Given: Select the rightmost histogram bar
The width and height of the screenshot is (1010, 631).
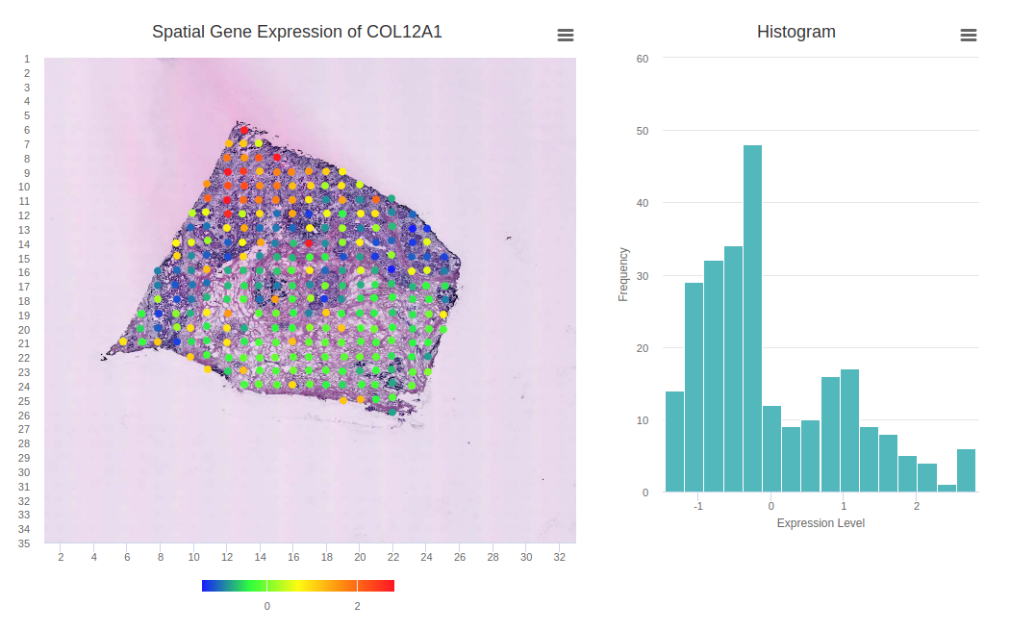Looking at the screenshot, I should coord(966,470).
